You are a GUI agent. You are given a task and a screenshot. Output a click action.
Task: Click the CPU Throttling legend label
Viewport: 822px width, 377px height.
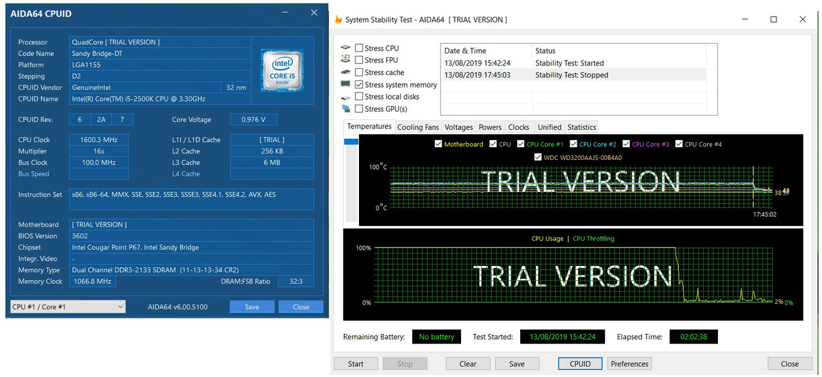tap(593, 238)
